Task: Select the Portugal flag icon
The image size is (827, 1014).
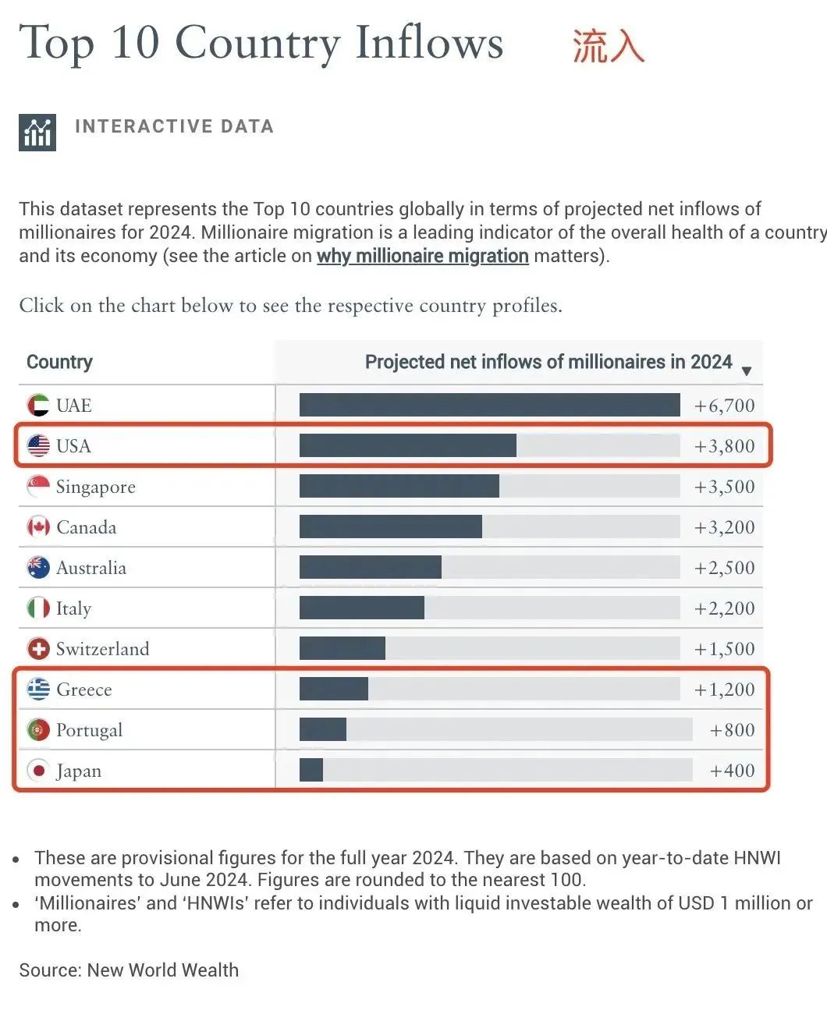Action: [38, 729]
